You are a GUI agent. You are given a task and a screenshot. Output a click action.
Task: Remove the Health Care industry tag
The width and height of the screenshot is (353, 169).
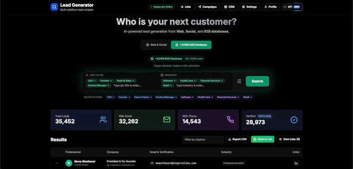[195, 81]
